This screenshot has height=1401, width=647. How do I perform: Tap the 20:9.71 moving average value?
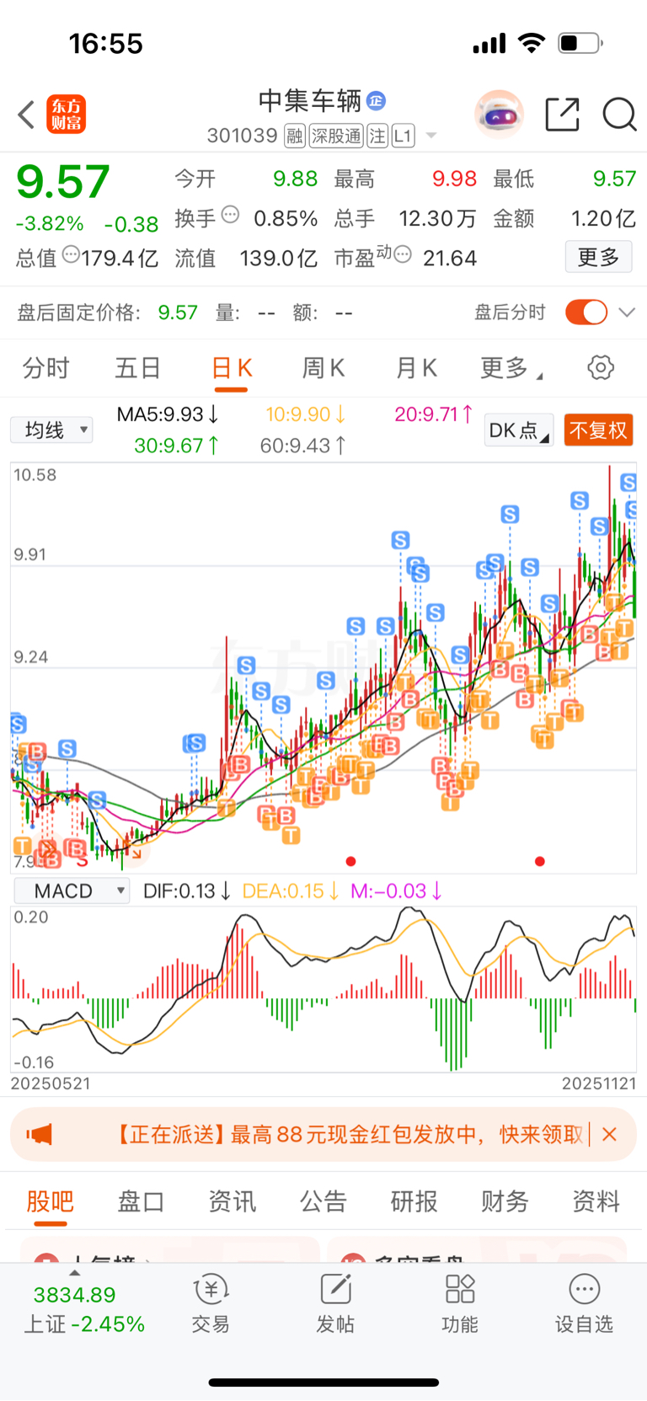(434, 414)
